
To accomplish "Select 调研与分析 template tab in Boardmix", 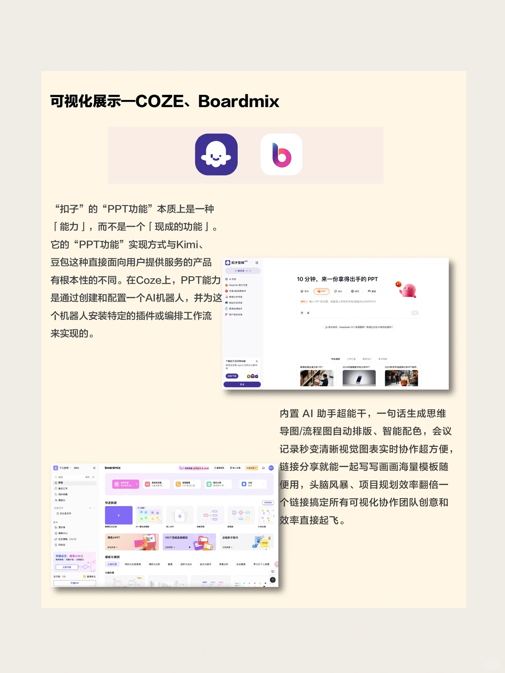I will coord(154,564).
